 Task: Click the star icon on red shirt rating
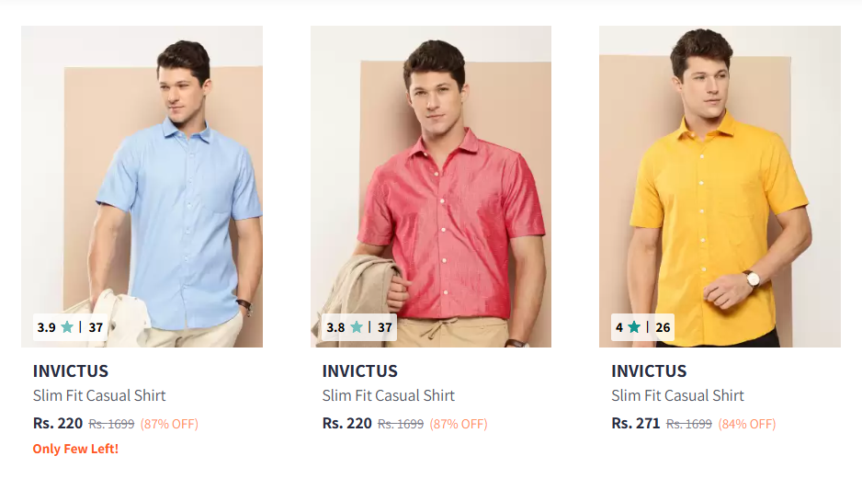tap(357, 327)
